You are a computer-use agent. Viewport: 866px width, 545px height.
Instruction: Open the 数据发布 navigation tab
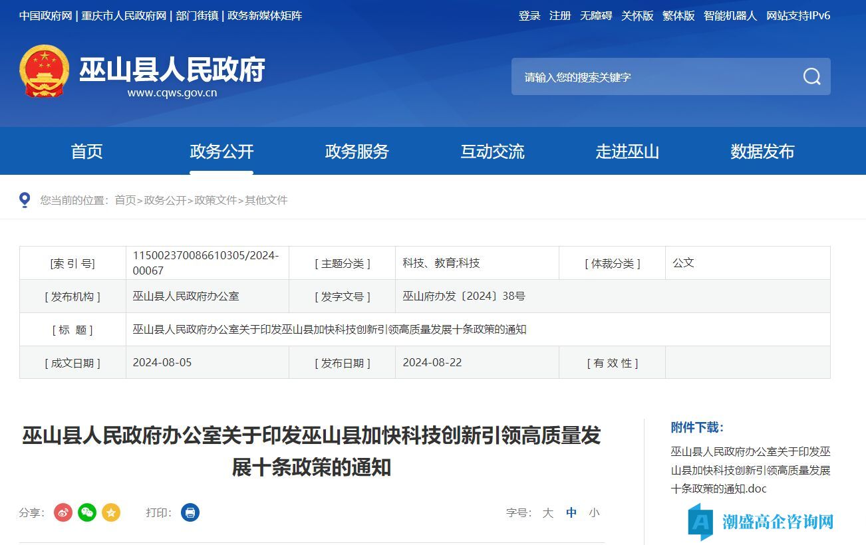click(762, 152)
